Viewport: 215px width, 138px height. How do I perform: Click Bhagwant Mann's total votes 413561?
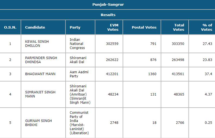point(178,74)
